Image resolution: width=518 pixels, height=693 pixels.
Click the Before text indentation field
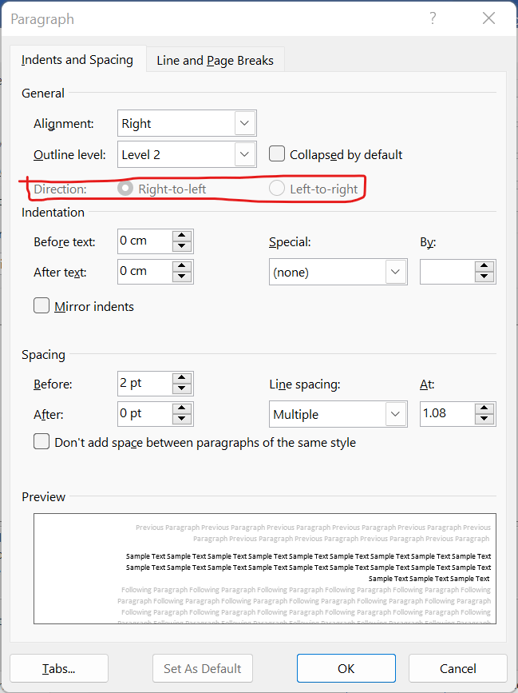(x=144, y=241)
